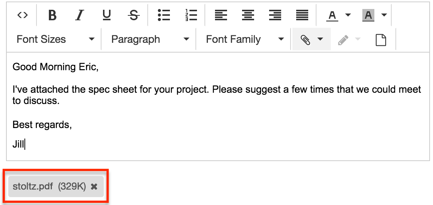Screen dimensions: 433x205
Task: Toggle strikethrough formatting
Action: (x=134, y=15)
